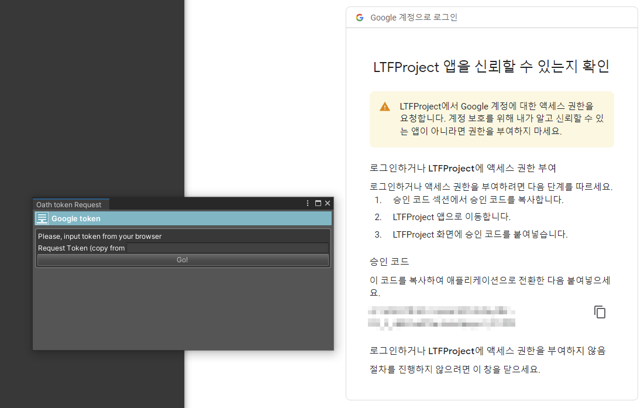Maximize the Oath token Request window
The image size is (644, 408).
(318, 203)
